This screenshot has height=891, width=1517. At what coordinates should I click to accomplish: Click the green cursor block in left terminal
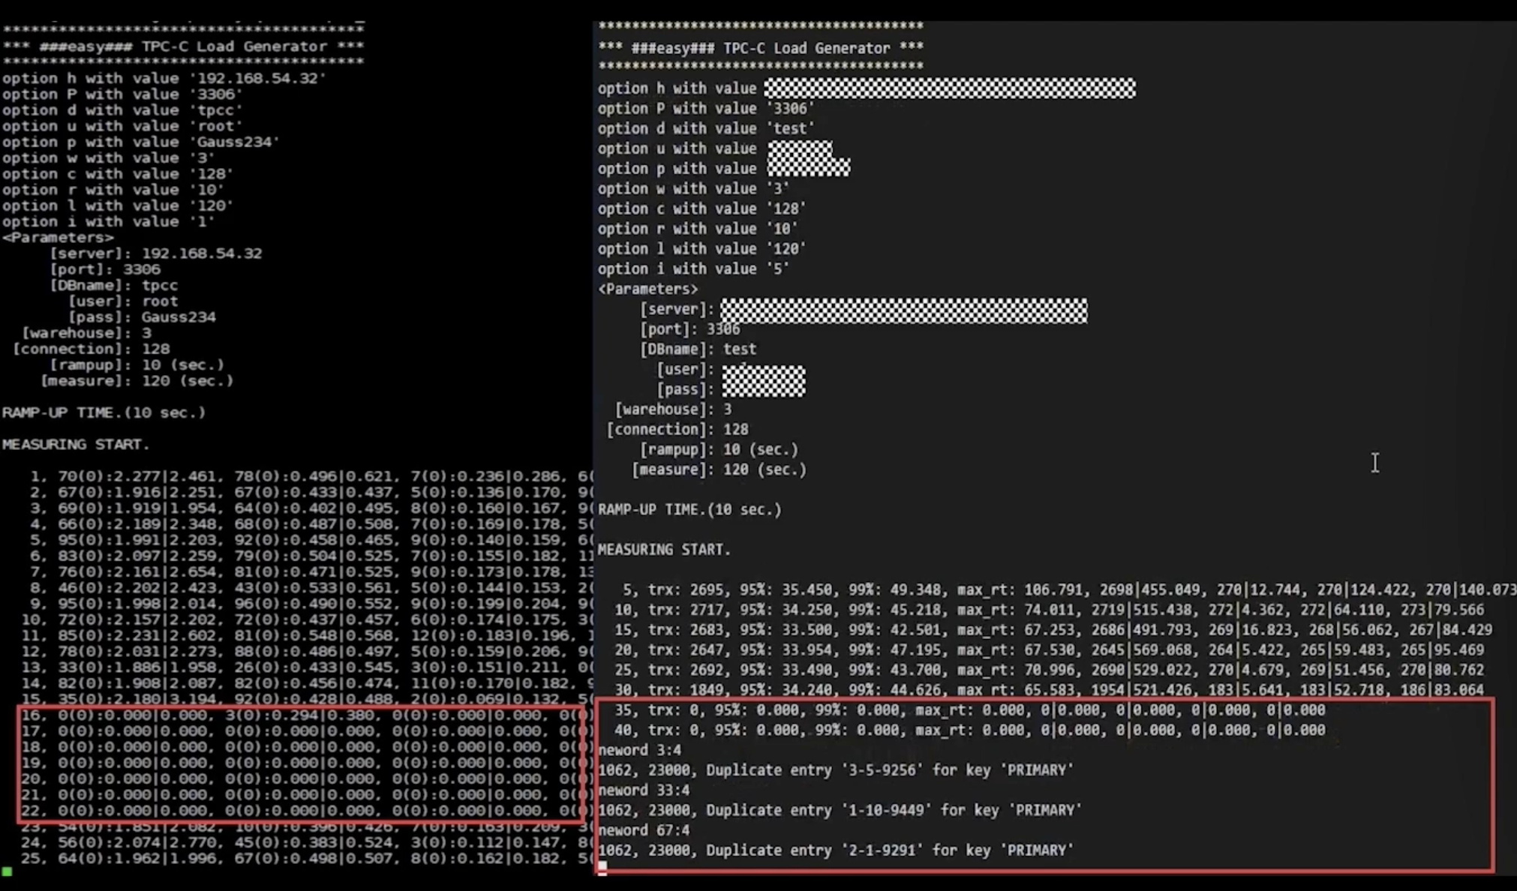[7, 871]
